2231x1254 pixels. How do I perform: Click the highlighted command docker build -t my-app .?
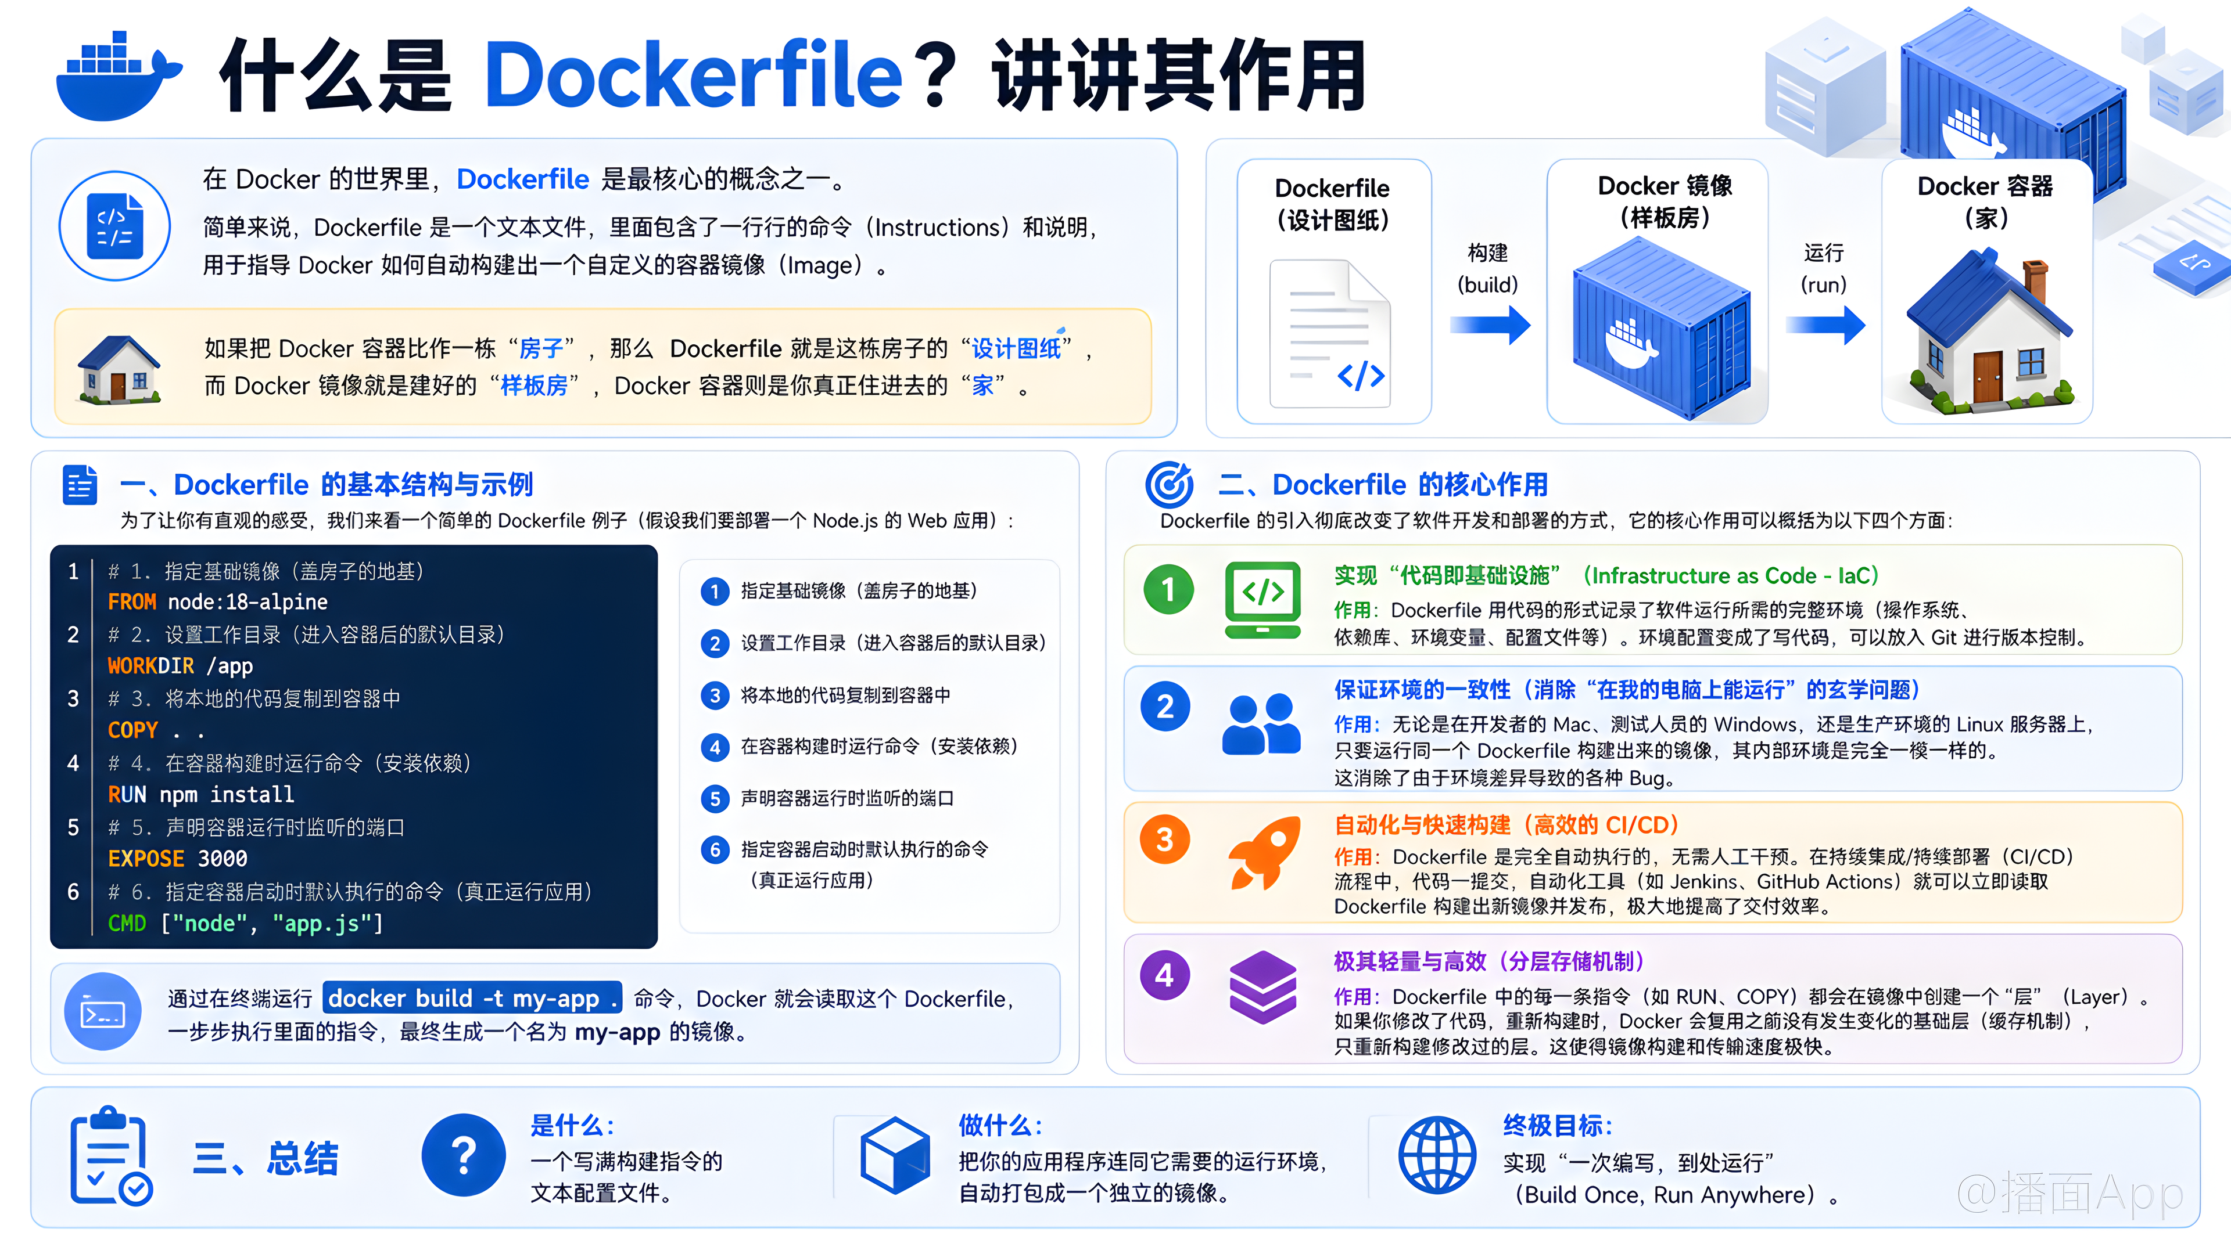[473, 999]
